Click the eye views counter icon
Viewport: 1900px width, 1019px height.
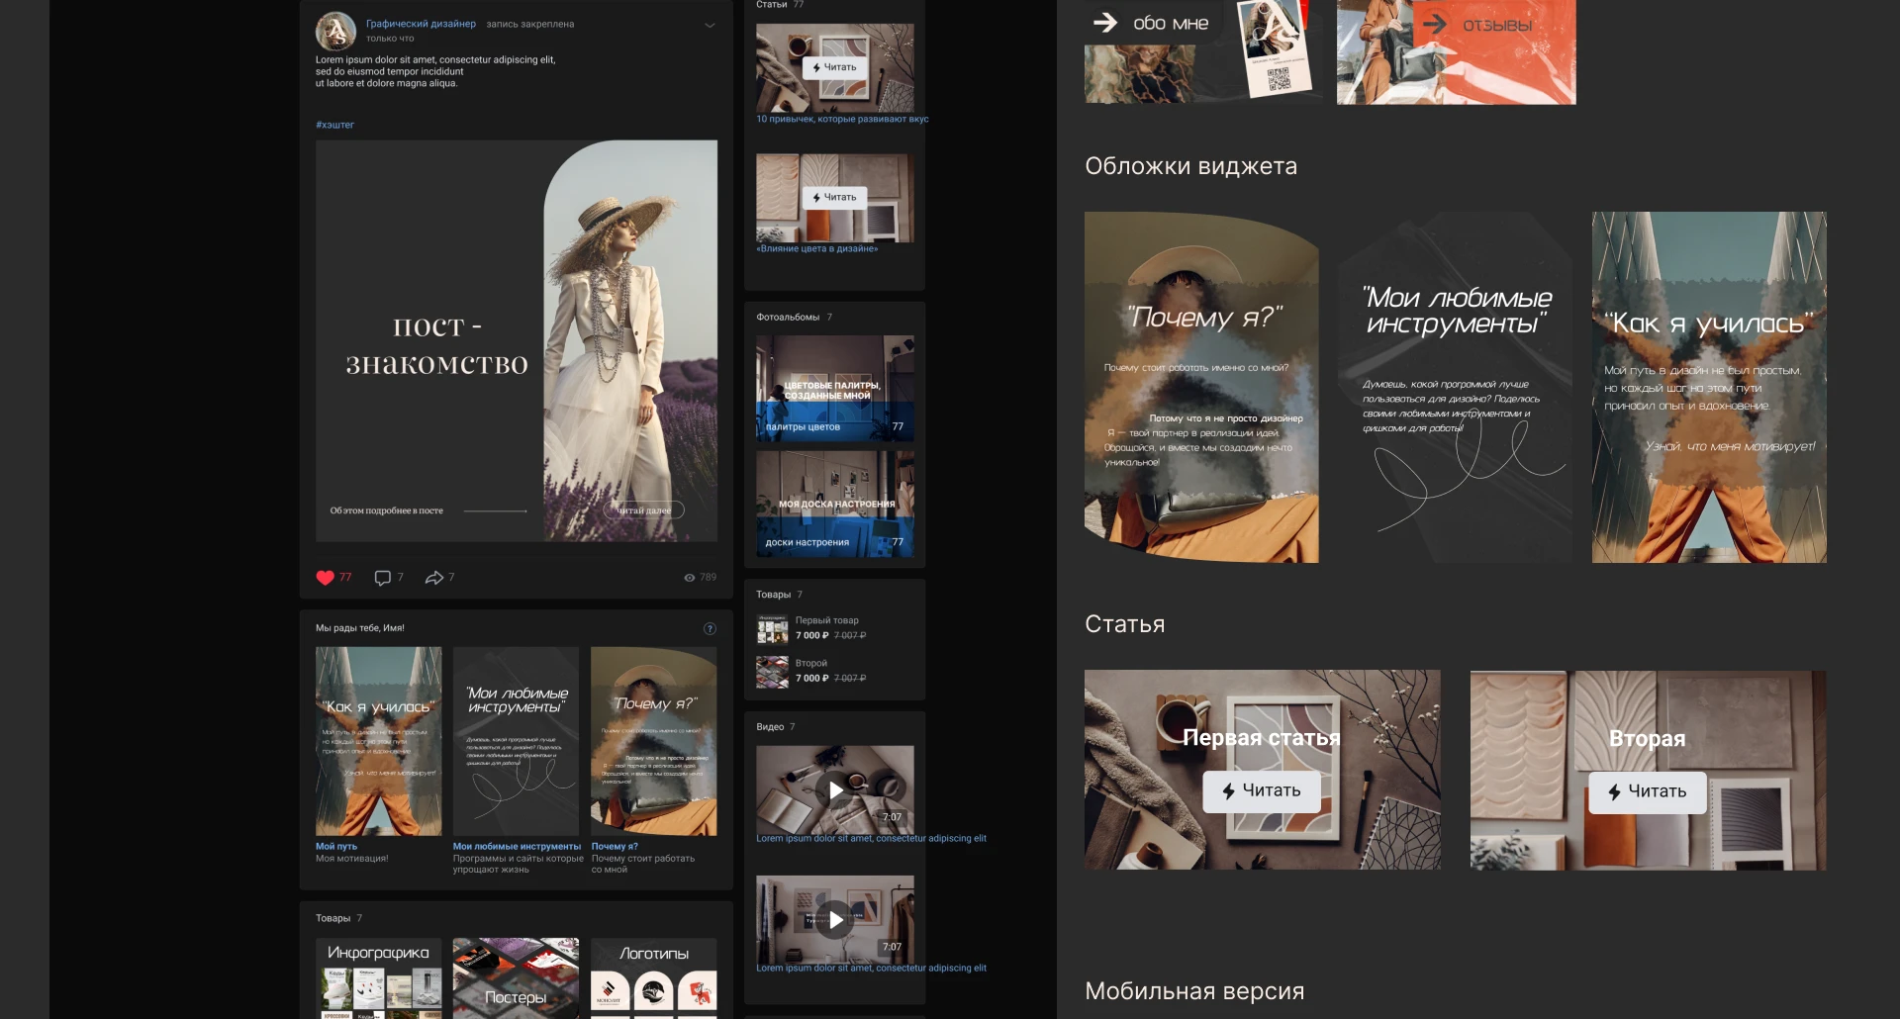click(690, 578)
